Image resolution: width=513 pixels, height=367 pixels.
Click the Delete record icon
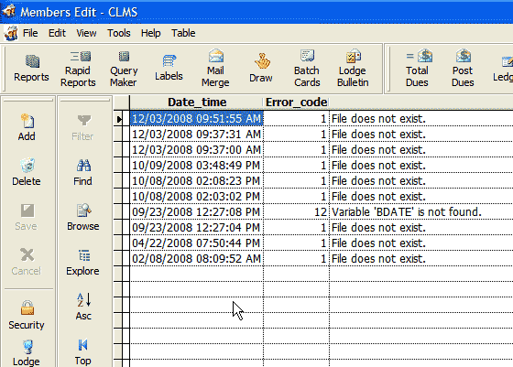(x=27, y=172)
